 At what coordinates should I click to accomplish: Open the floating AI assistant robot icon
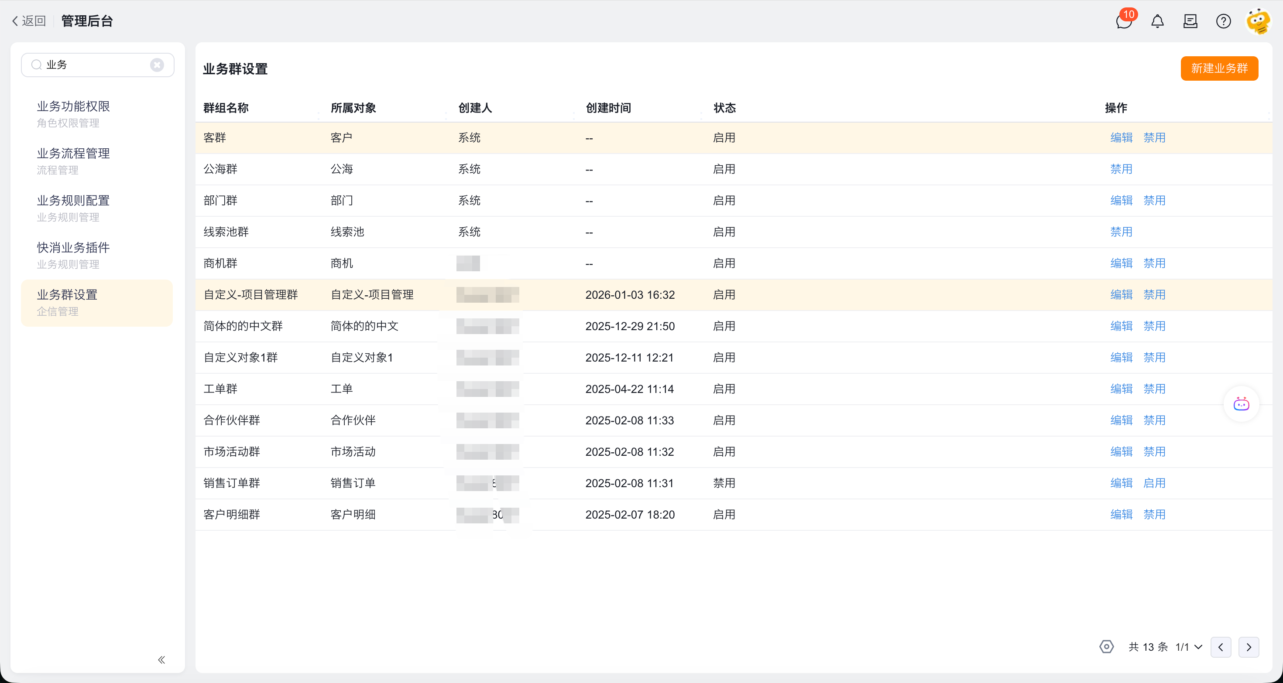1241,404
